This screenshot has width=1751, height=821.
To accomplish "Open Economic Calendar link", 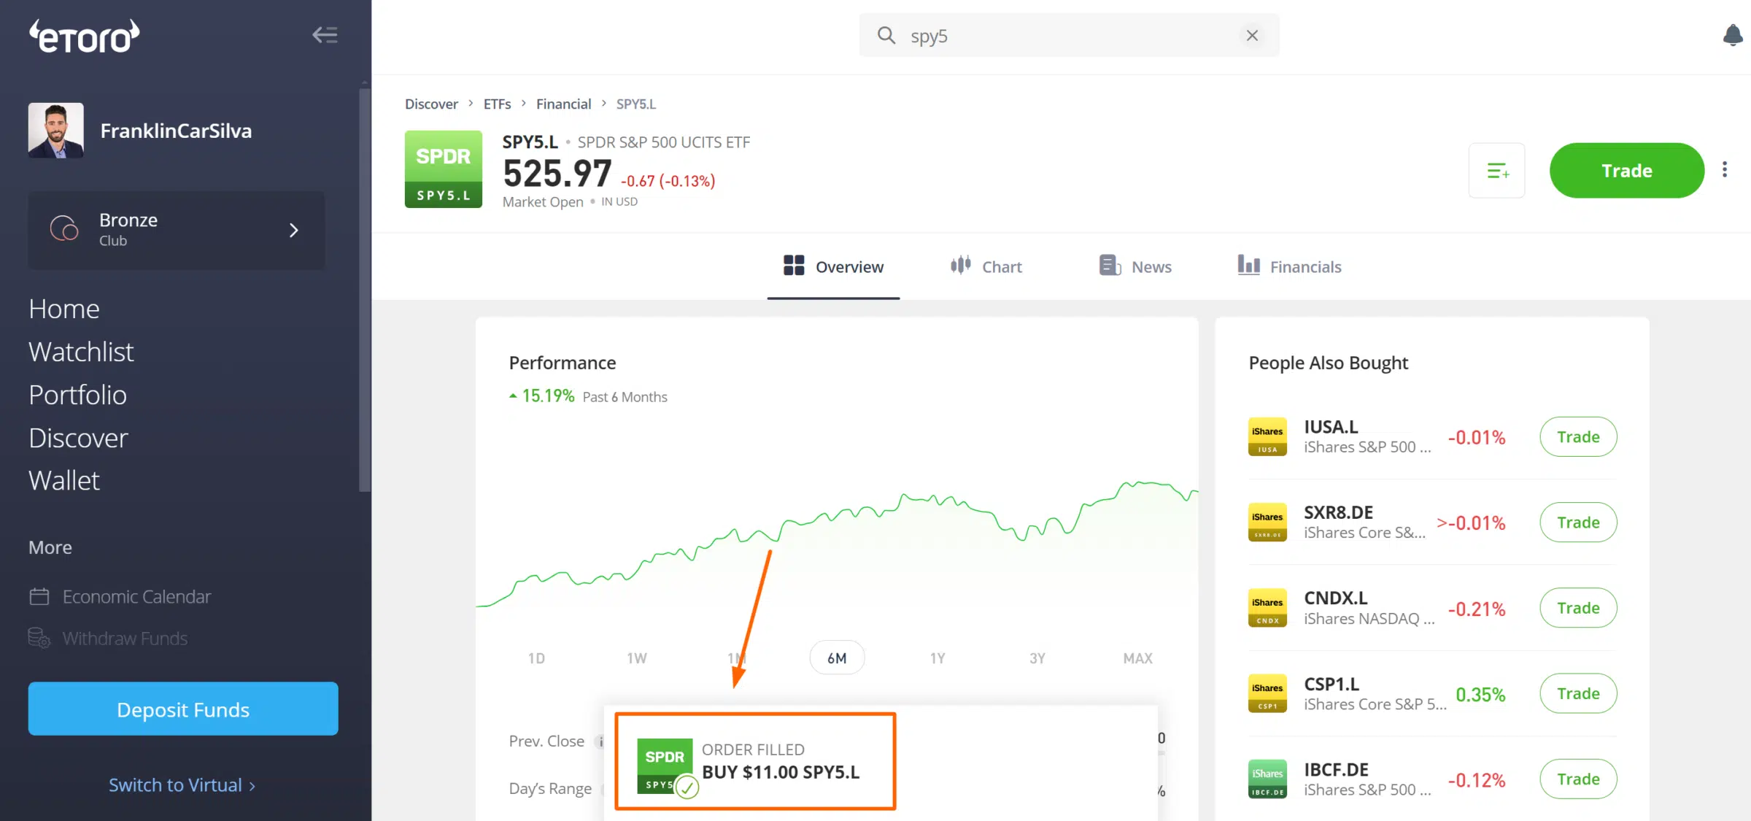I will 136,596.
